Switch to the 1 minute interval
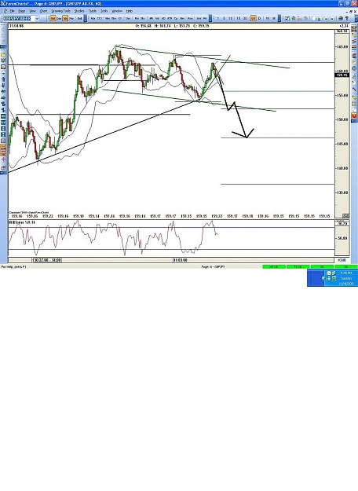This screenshot has height=491, width=358. 218,19
